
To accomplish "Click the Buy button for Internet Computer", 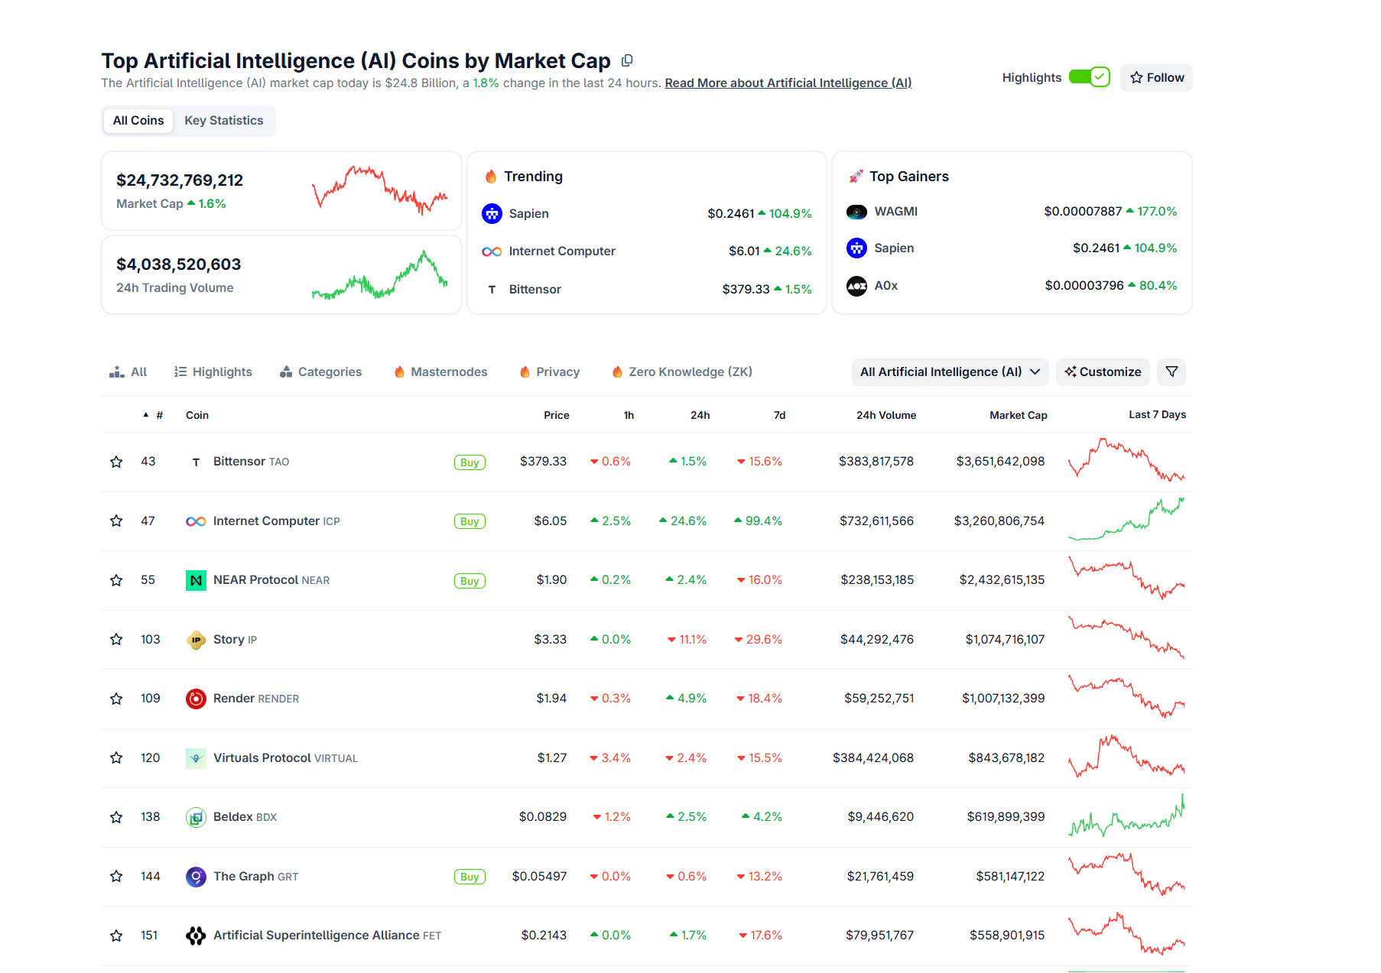I will point(470,521).
